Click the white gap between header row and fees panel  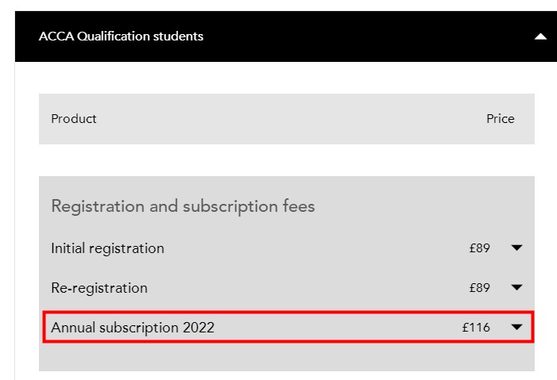tap(286, 160)
